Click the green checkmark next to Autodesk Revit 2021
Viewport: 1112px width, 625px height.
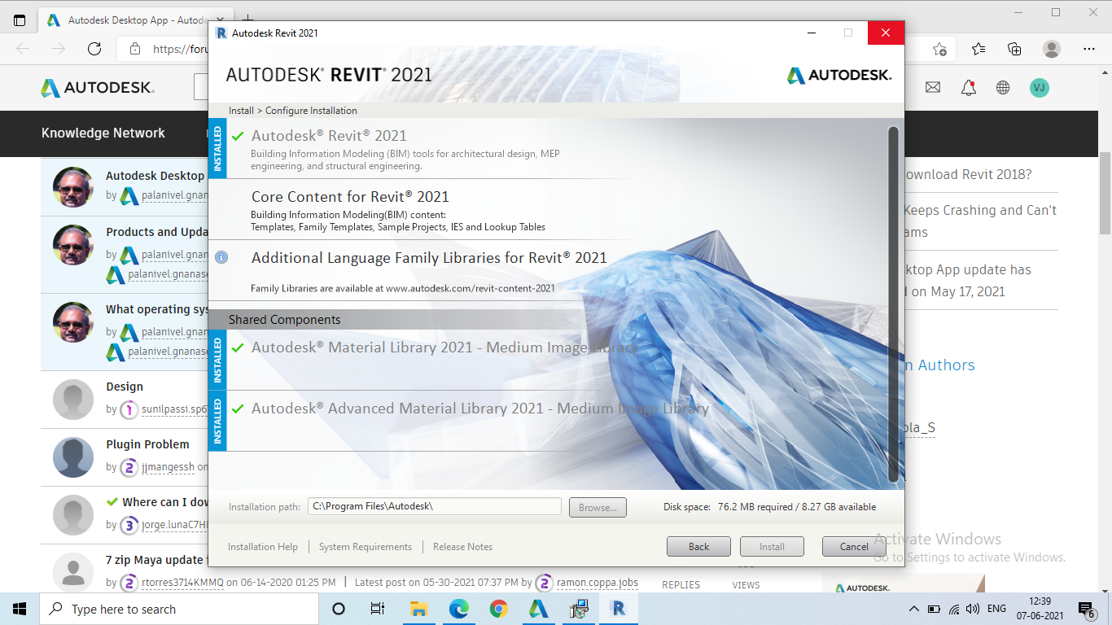(238, 136)
